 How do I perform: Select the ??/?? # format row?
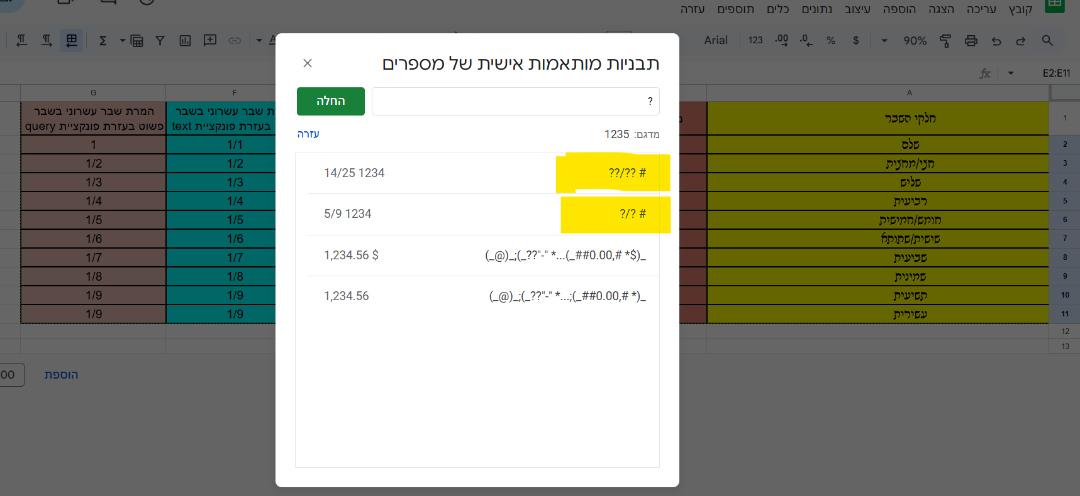coord(484,173)
